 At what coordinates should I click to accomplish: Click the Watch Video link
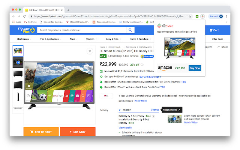(x=190, y=123)
